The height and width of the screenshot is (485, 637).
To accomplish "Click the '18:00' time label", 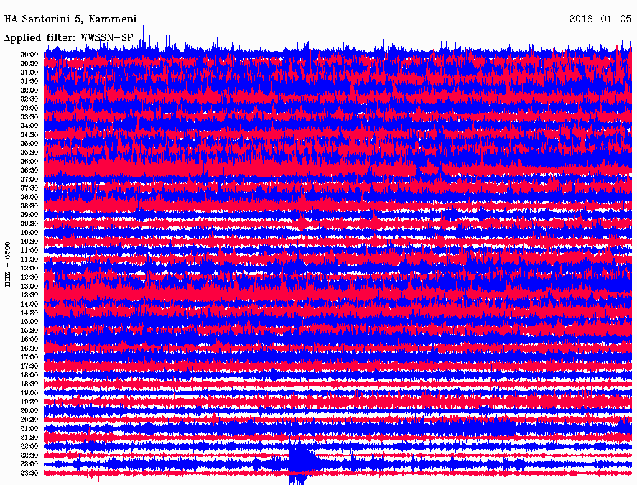I will click(x=29, y=376).
